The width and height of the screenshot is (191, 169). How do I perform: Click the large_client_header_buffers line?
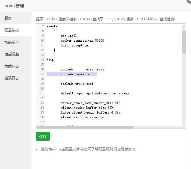coord(91,113)
